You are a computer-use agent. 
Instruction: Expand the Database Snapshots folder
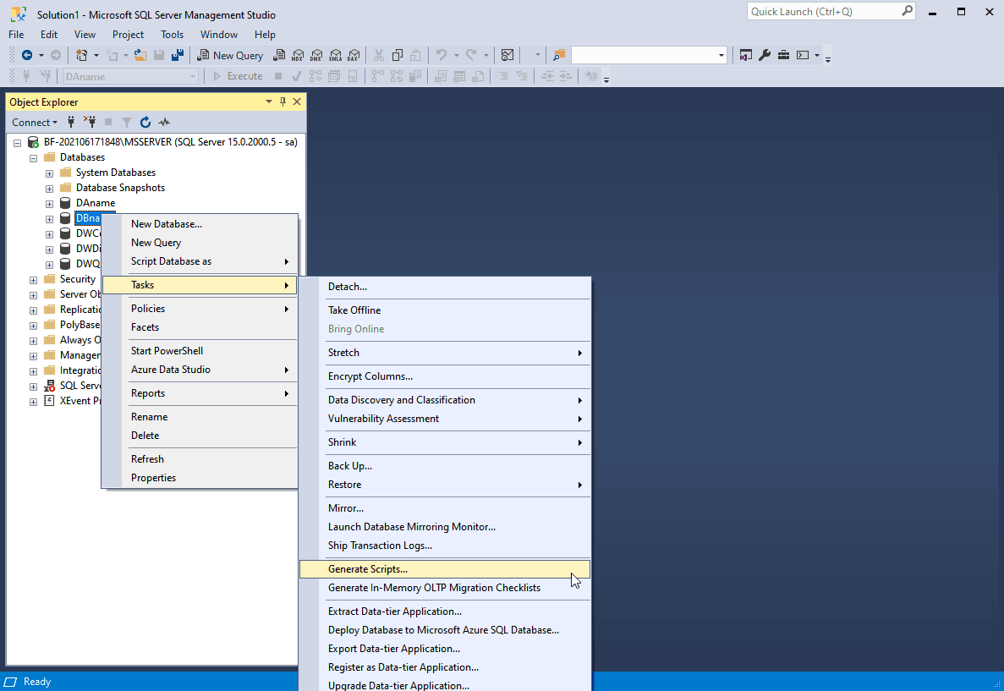tap(49, 189)
